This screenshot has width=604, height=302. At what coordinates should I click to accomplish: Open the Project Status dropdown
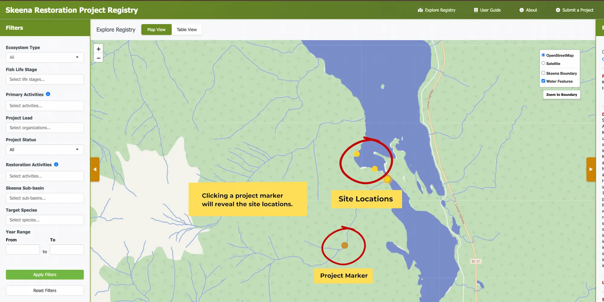(x=44, y=149)
